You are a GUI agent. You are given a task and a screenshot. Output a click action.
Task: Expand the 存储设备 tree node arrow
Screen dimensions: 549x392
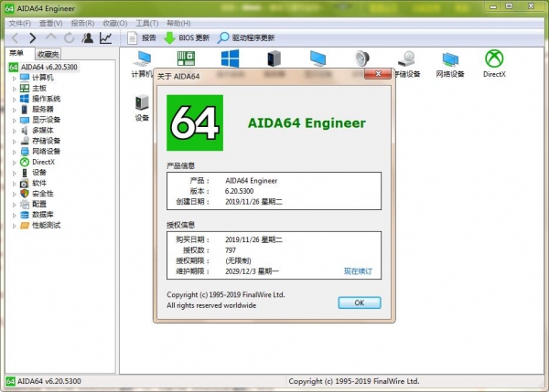click(x=15, y=142)
